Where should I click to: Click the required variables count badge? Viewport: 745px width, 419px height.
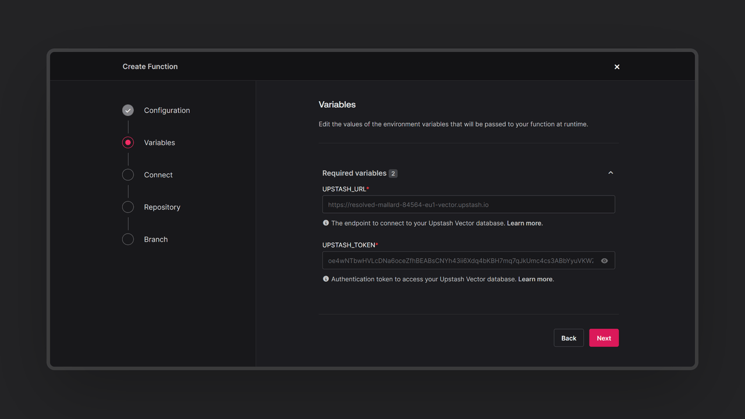point(393,173)
